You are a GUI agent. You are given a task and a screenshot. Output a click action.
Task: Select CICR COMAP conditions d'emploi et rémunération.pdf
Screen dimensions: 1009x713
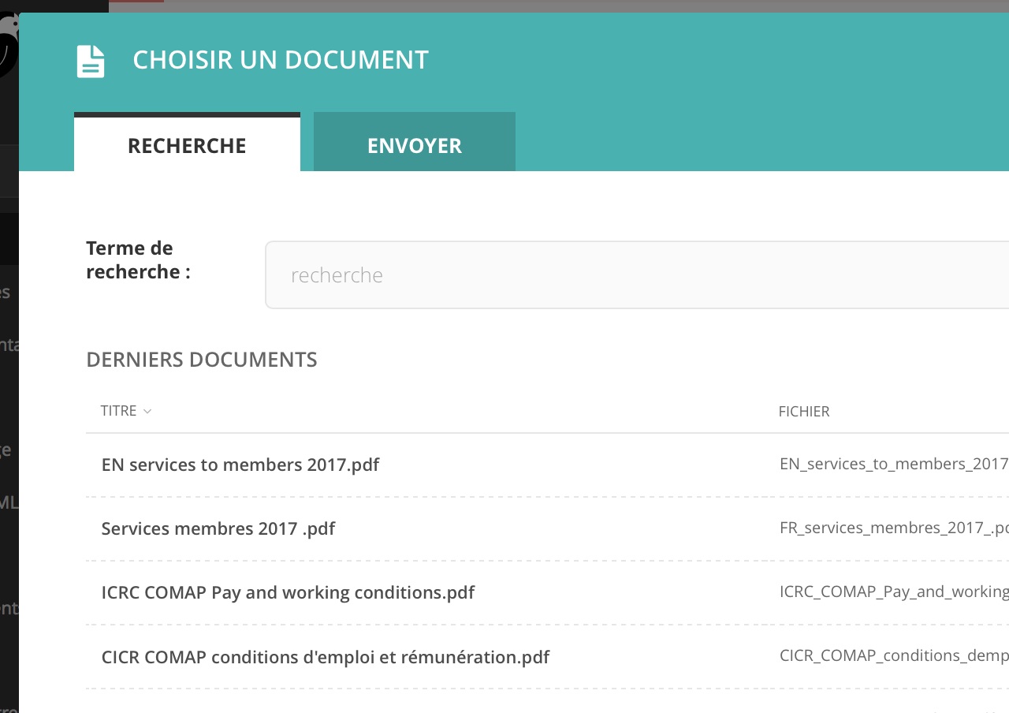325,656
